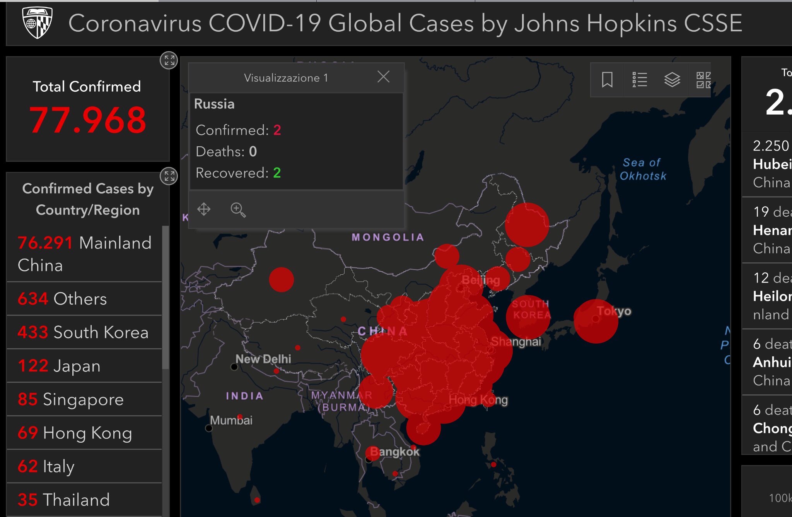Click the country list scrollbar

point(166,297)
